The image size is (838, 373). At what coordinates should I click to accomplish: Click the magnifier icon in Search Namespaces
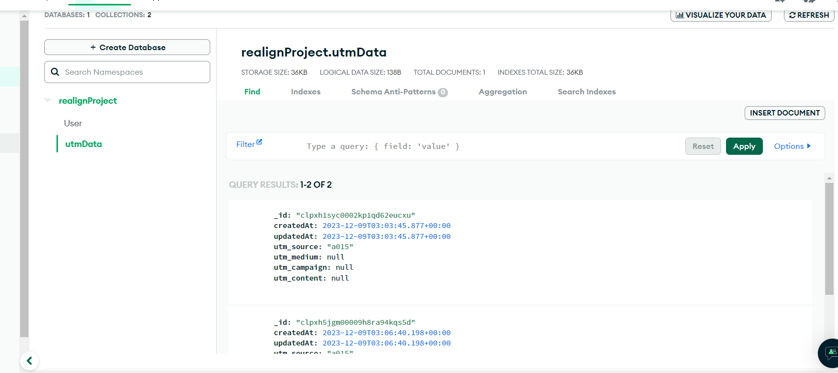coord(55,72)
